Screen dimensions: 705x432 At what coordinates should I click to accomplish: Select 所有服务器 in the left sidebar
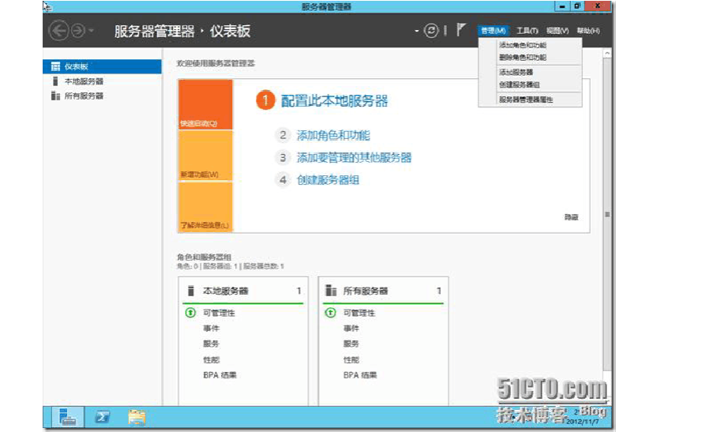(x=84, y=96)
